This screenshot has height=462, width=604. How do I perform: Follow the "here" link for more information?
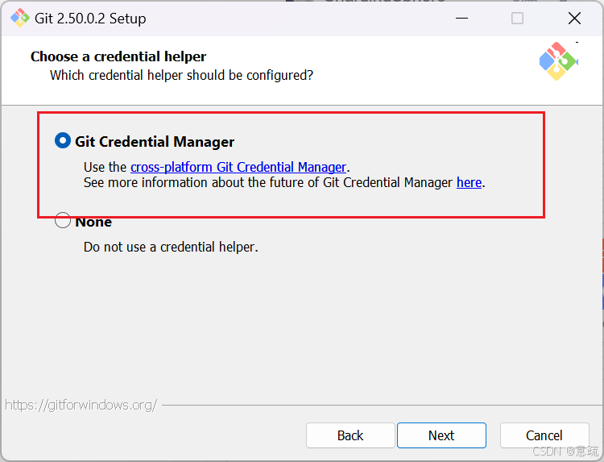tap(469, 182)
